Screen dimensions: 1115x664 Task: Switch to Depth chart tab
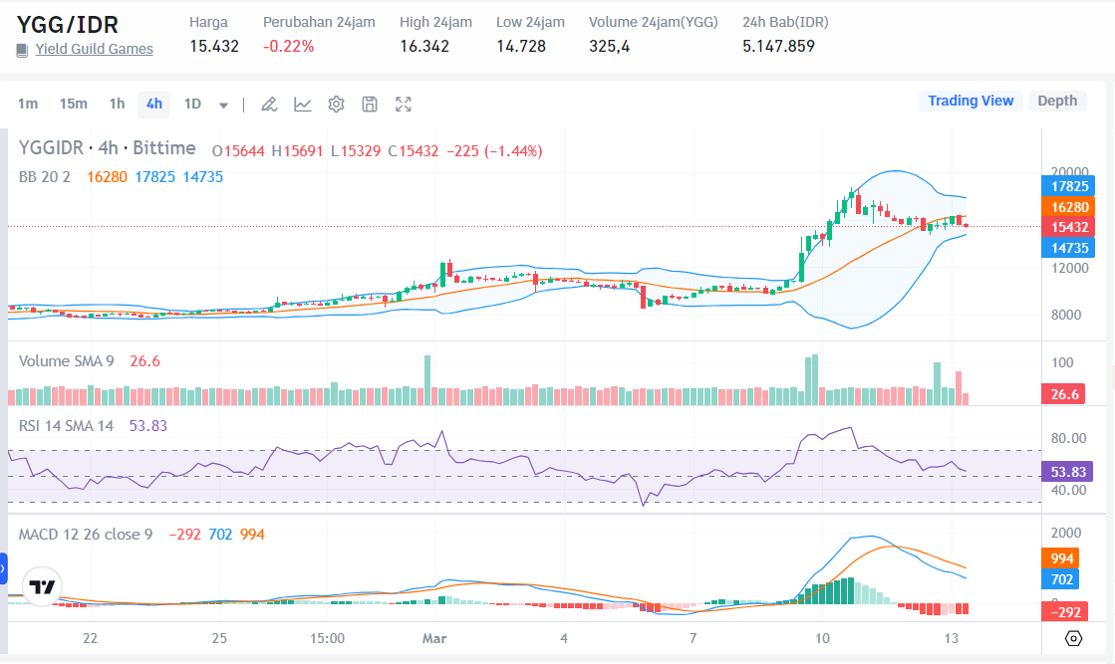(1057, 101)
